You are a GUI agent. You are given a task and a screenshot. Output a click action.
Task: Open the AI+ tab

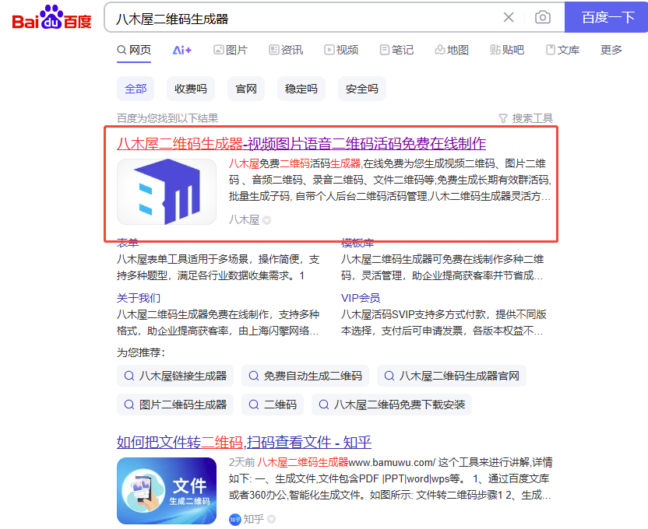(x=181, y=50)
